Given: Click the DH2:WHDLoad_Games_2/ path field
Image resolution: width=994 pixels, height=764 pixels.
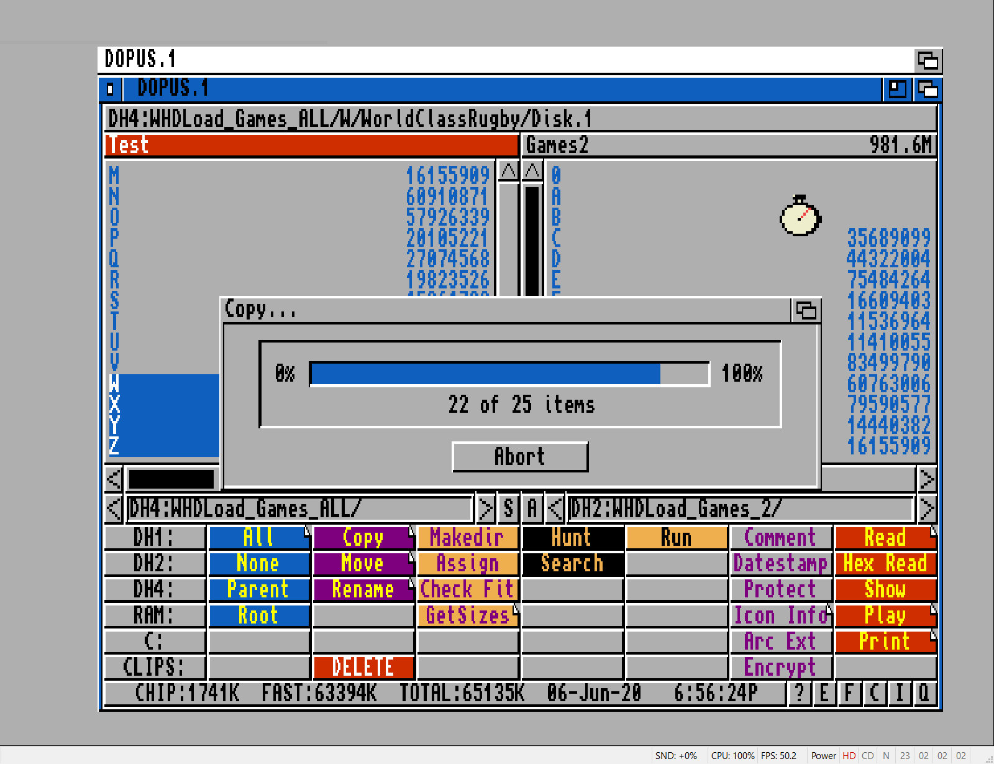Looking at the screenshot, I should point(741,509).
